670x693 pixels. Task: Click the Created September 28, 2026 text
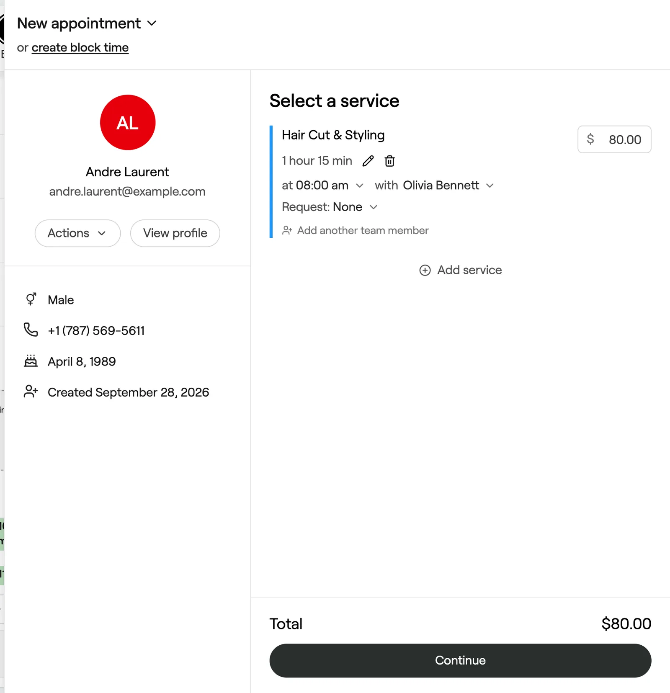[128, 392]
